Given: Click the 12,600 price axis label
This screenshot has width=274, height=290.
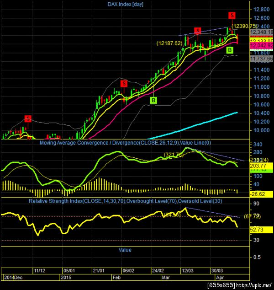Looking at the screenshot, I should (x=262, y=18).
